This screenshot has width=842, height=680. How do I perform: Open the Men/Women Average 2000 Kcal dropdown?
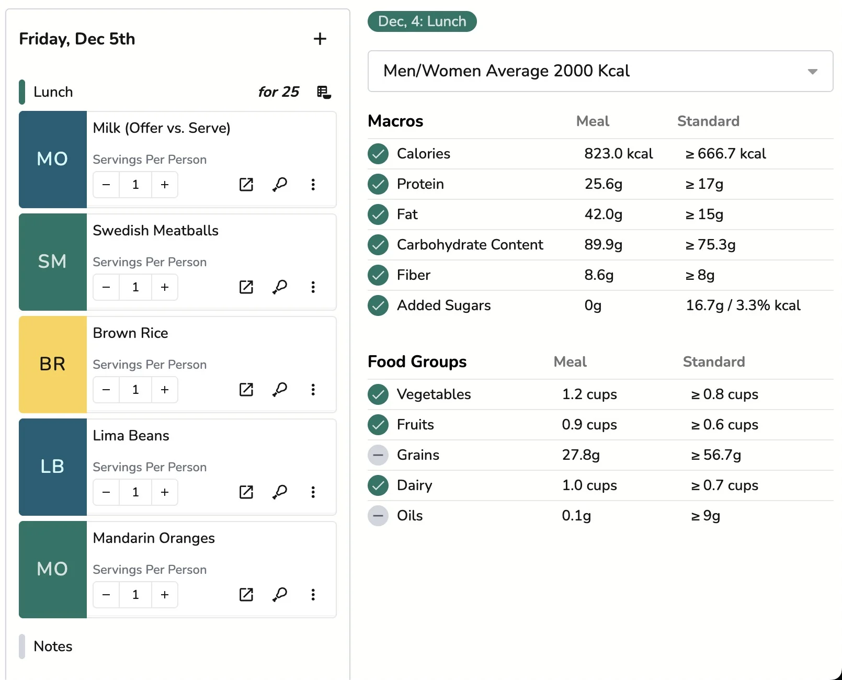(x=600, y=72)
